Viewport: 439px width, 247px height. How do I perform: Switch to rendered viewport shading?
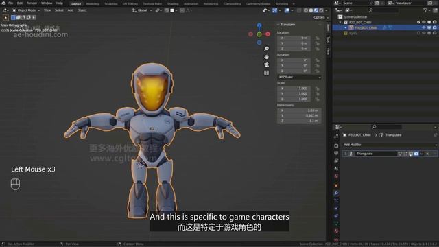click(x=321, y=10)
